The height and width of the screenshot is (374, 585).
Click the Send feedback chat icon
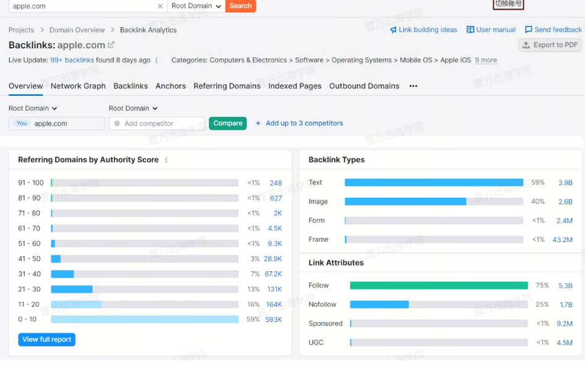[x=528, y=30]
